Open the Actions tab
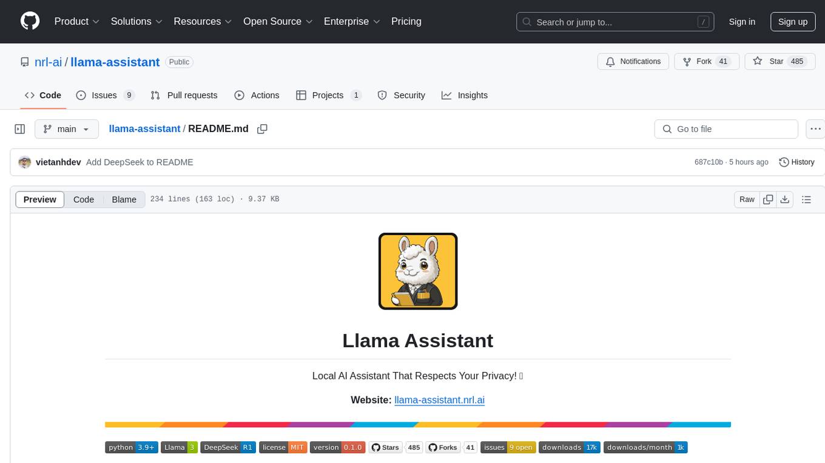825x463 pixels. click(x=257, y=95)
